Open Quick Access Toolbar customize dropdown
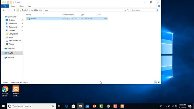194x109 pixels. 14,2
